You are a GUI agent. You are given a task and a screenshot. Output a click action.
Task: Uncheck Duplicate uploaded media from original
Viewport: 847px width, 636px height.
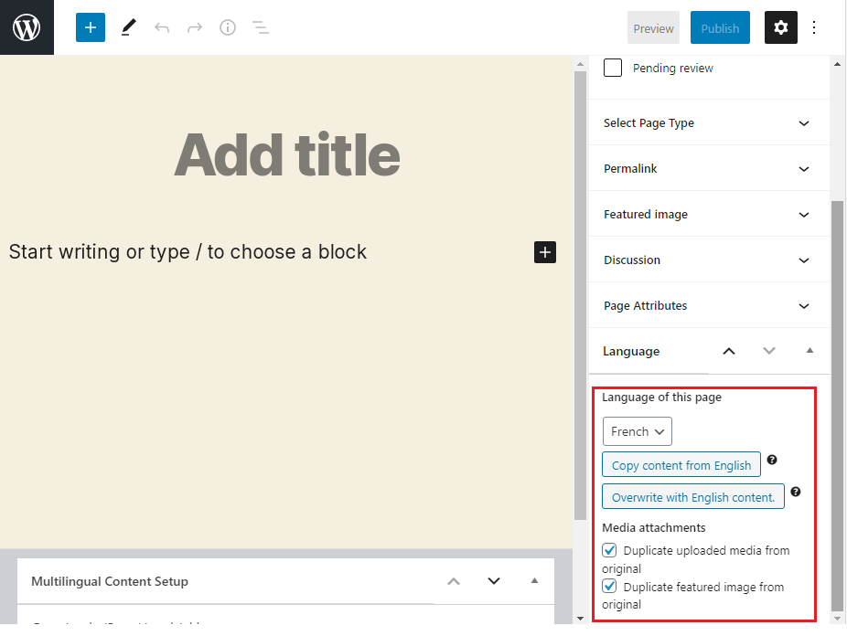coord(610,551)
